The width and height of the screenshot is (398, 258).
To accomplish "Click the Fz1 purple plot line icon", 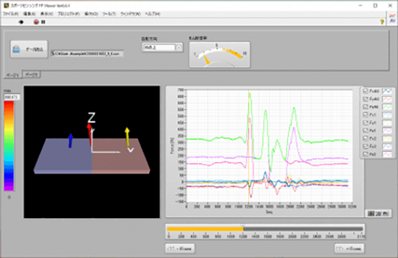I will point(387,130).
